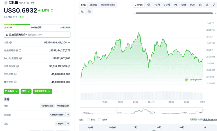
Task: Click the chart horizontal range scrollbar
Action: 174,13
